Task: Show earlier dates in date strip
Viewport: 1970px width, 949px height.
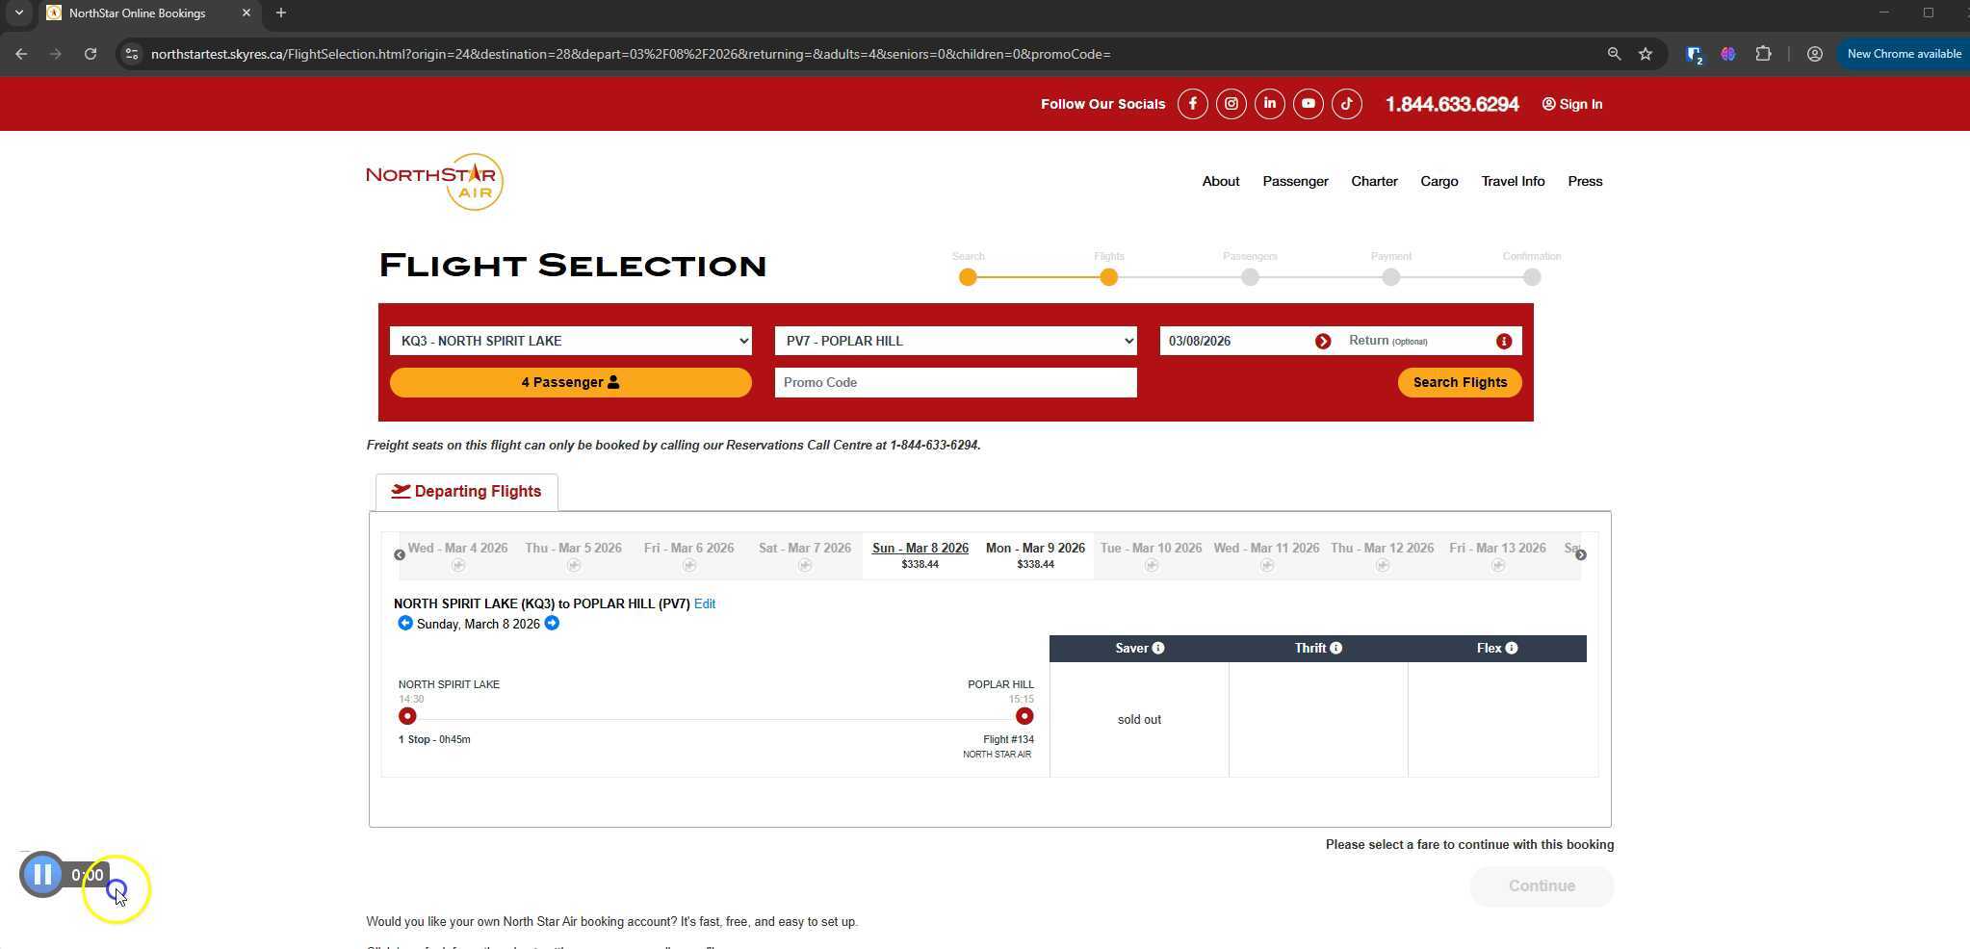Action: pyautogui.click(x=400, y=555)
